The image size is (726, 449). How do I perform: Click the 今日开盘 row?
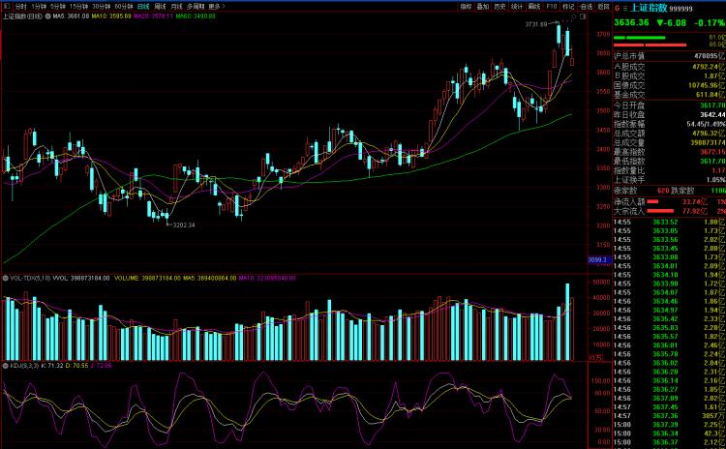[x=670, y=105]
